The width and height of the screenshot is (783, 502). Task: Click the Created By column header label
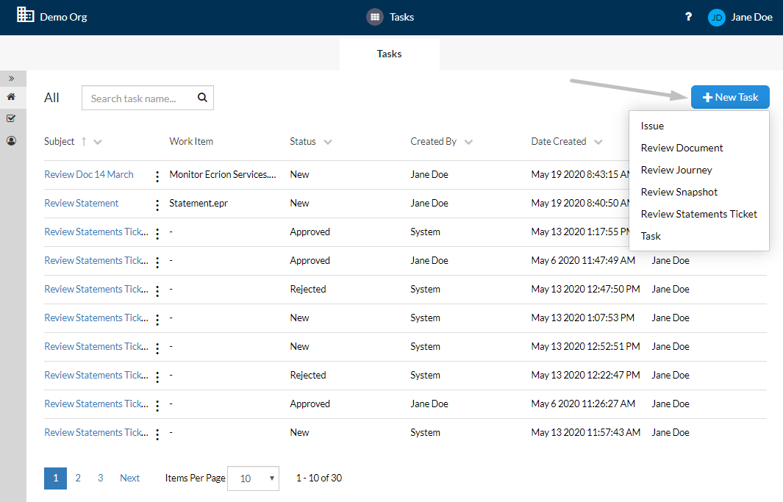(x=434, y=141)
